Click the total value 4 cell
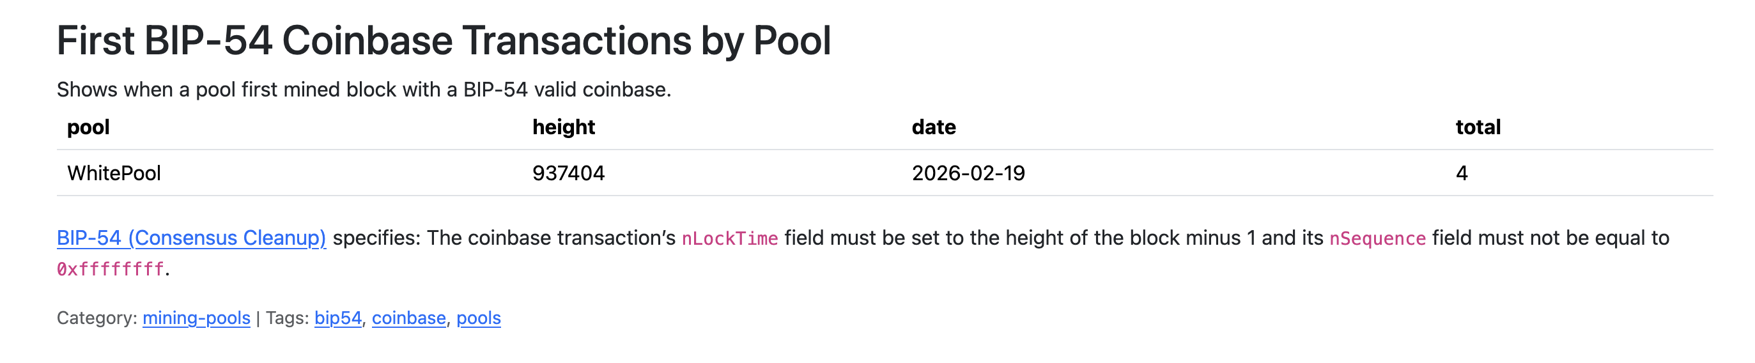1755x363 pixels. pos(1462,173)
